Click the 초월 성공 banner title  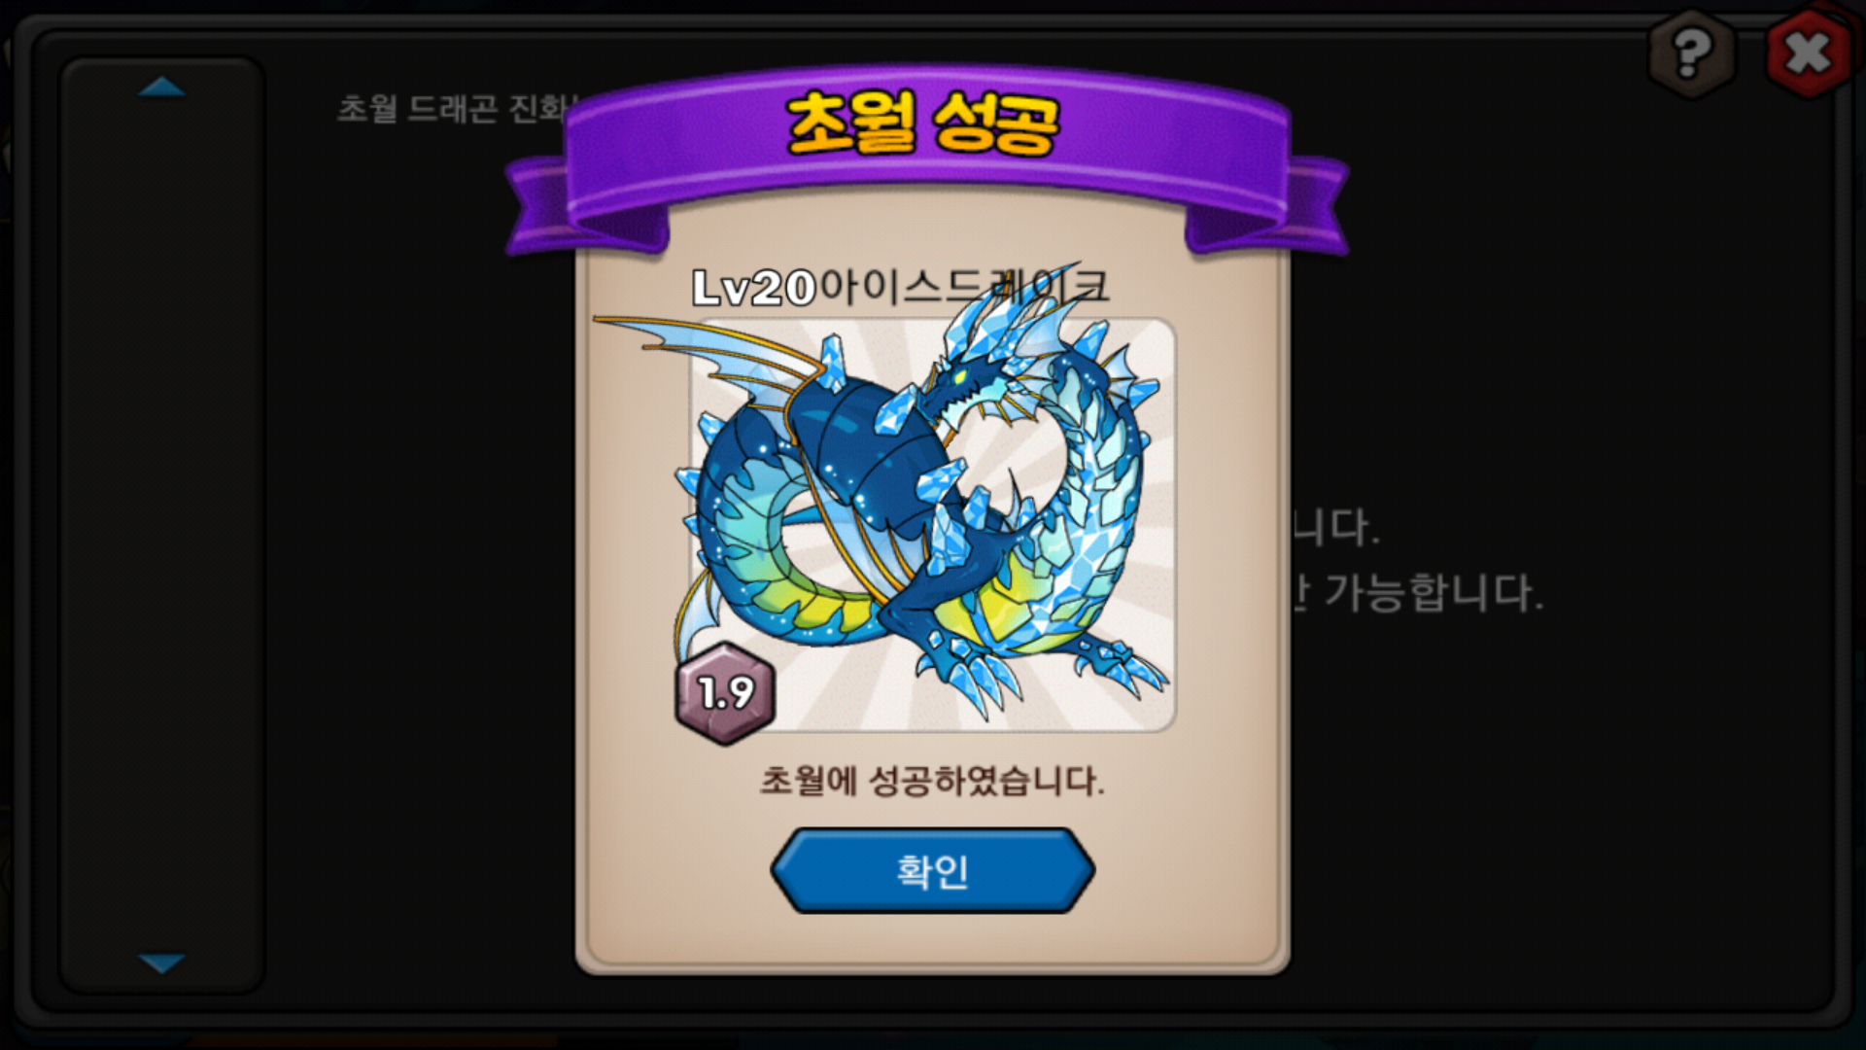921,124
